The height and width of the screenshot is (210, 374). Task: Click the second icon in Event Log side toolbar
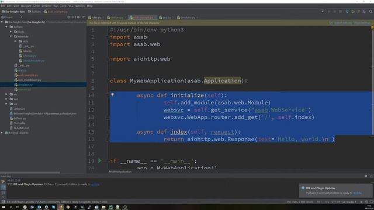[3, 187]
